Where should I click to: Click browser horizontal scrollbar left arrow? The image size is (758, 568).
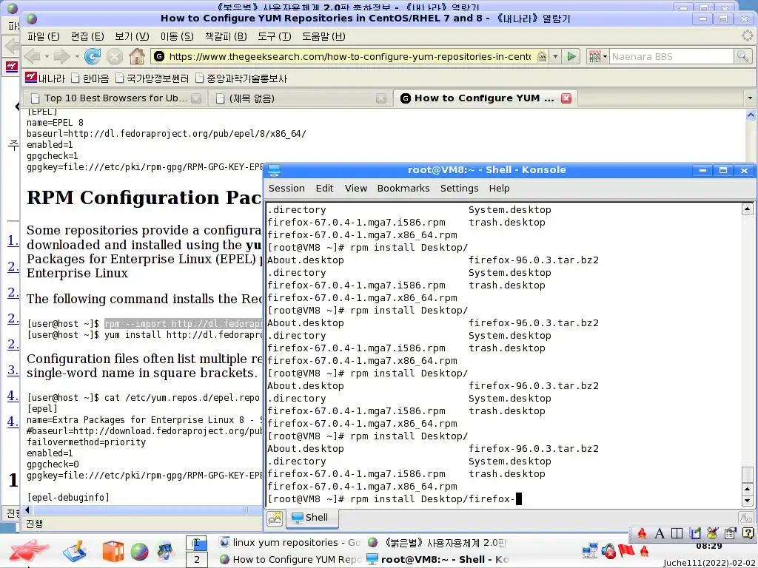point(27,510)
